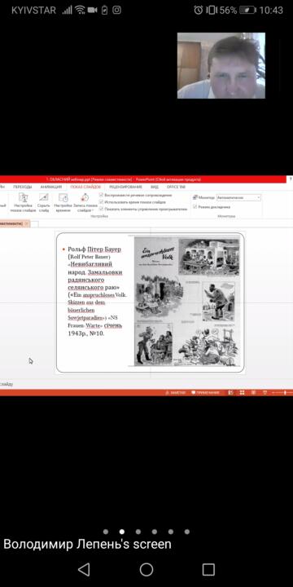Switch to reading view icon

253,392
